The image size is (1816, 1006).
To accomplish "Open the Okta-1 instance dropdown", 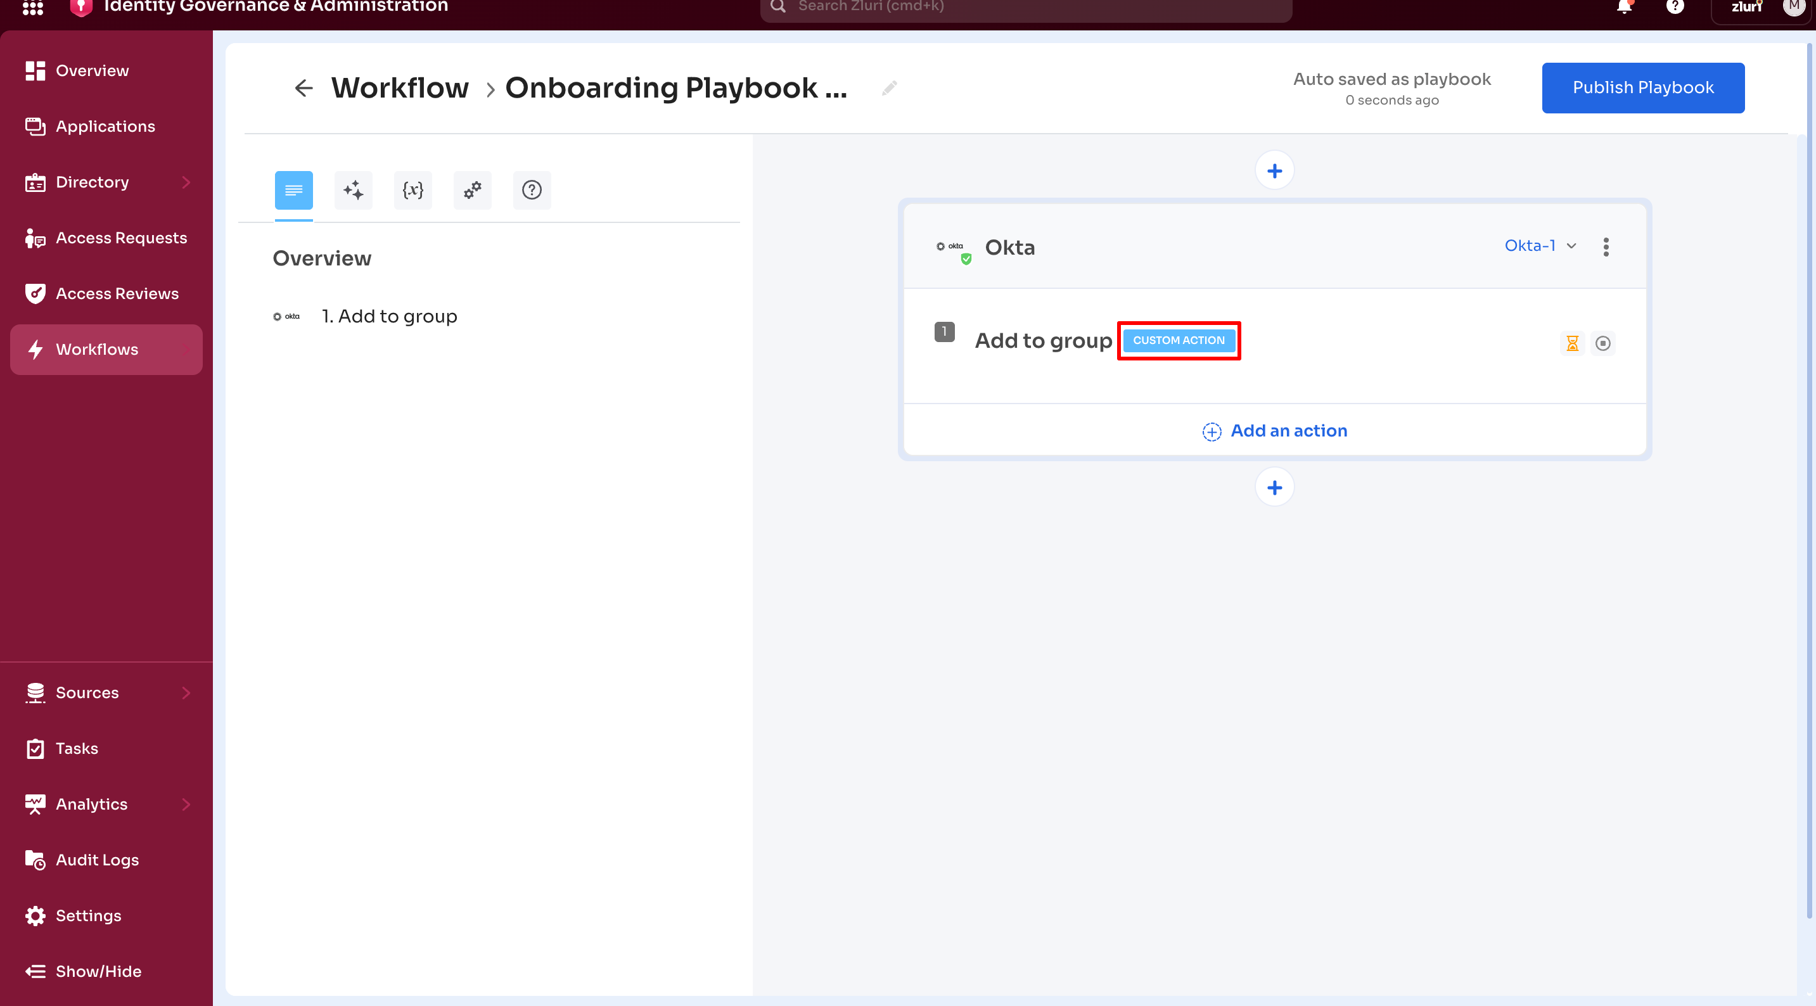I will [1540, 245].
